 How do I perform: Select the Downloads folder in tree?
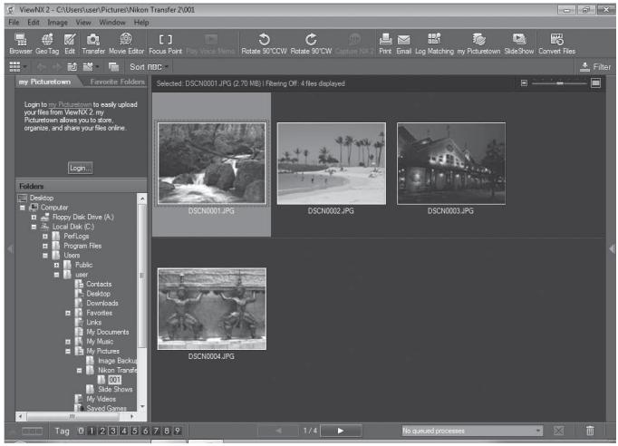click(102, 304)
